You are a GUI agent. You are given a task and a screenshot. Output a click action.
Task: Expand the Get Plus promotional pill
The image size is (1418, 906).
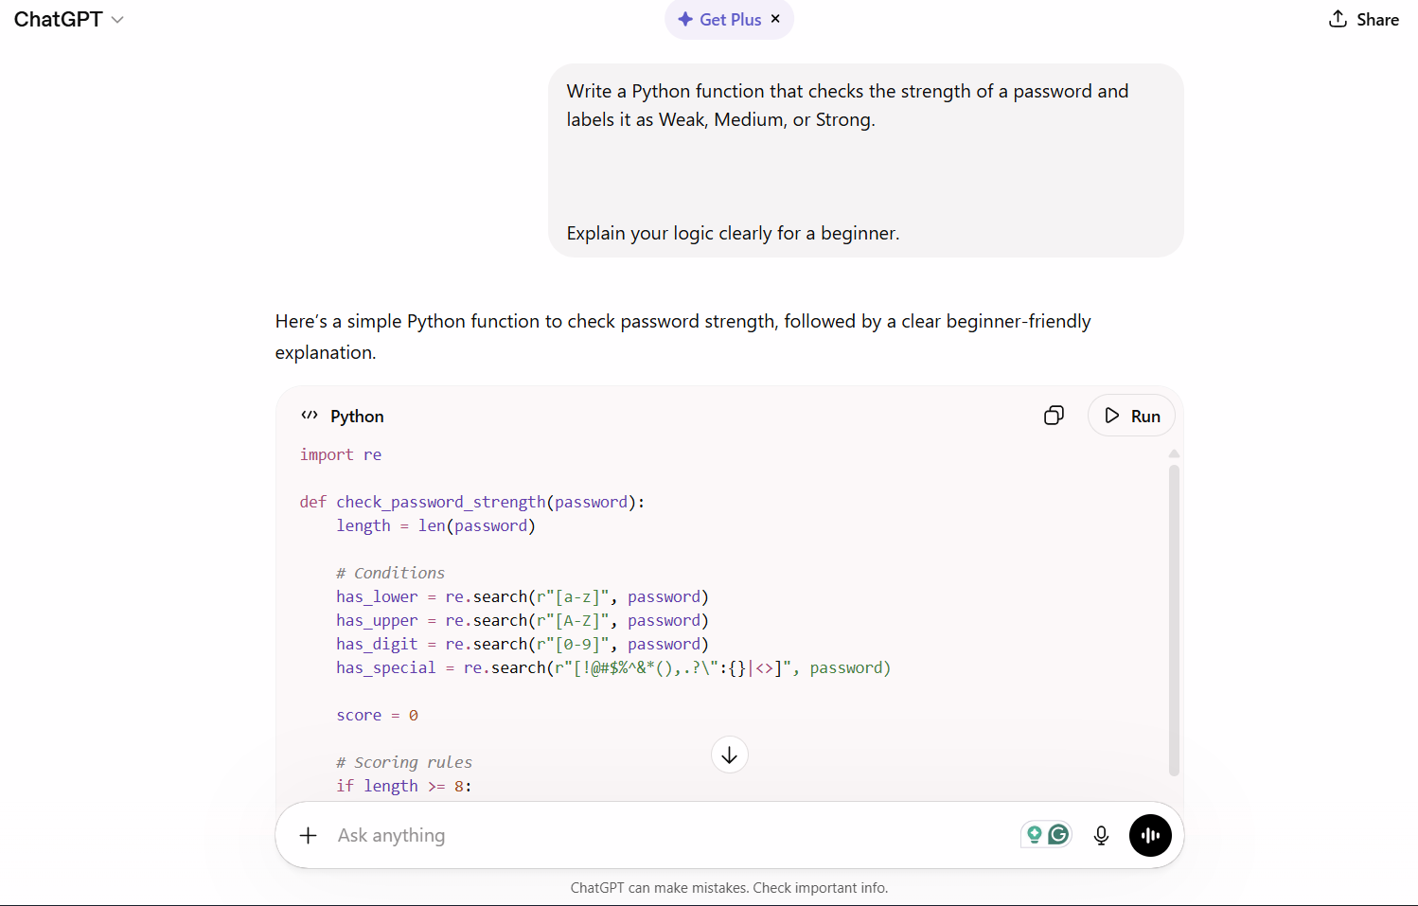719,19
